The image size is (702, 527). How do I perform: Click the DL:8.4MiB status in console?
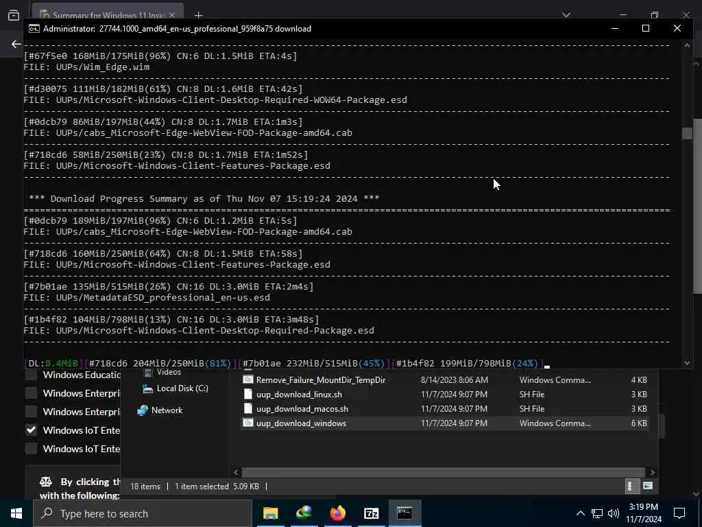(x=53, y=364)
